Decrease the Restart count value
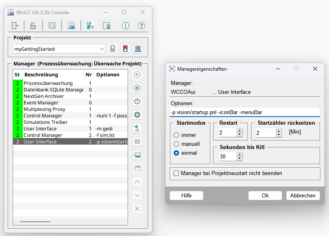The height and width of the screenshot is (236, 329). (239, 134)
